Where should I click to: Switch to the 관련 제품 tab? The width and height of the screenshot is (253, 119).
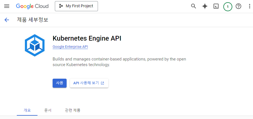[x=72, y=110]
